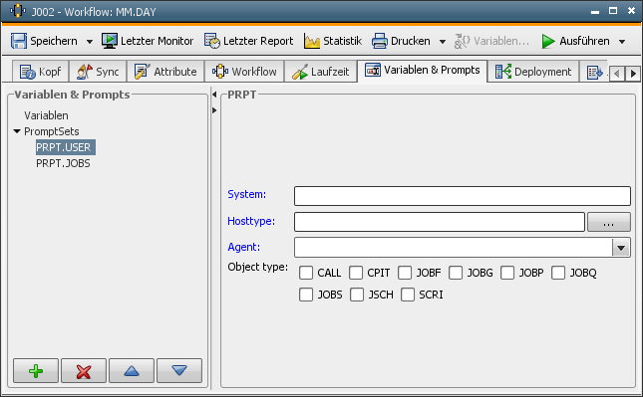Collapse left panel with splitter left arrow
643x397 pixels.
[214, 95]
